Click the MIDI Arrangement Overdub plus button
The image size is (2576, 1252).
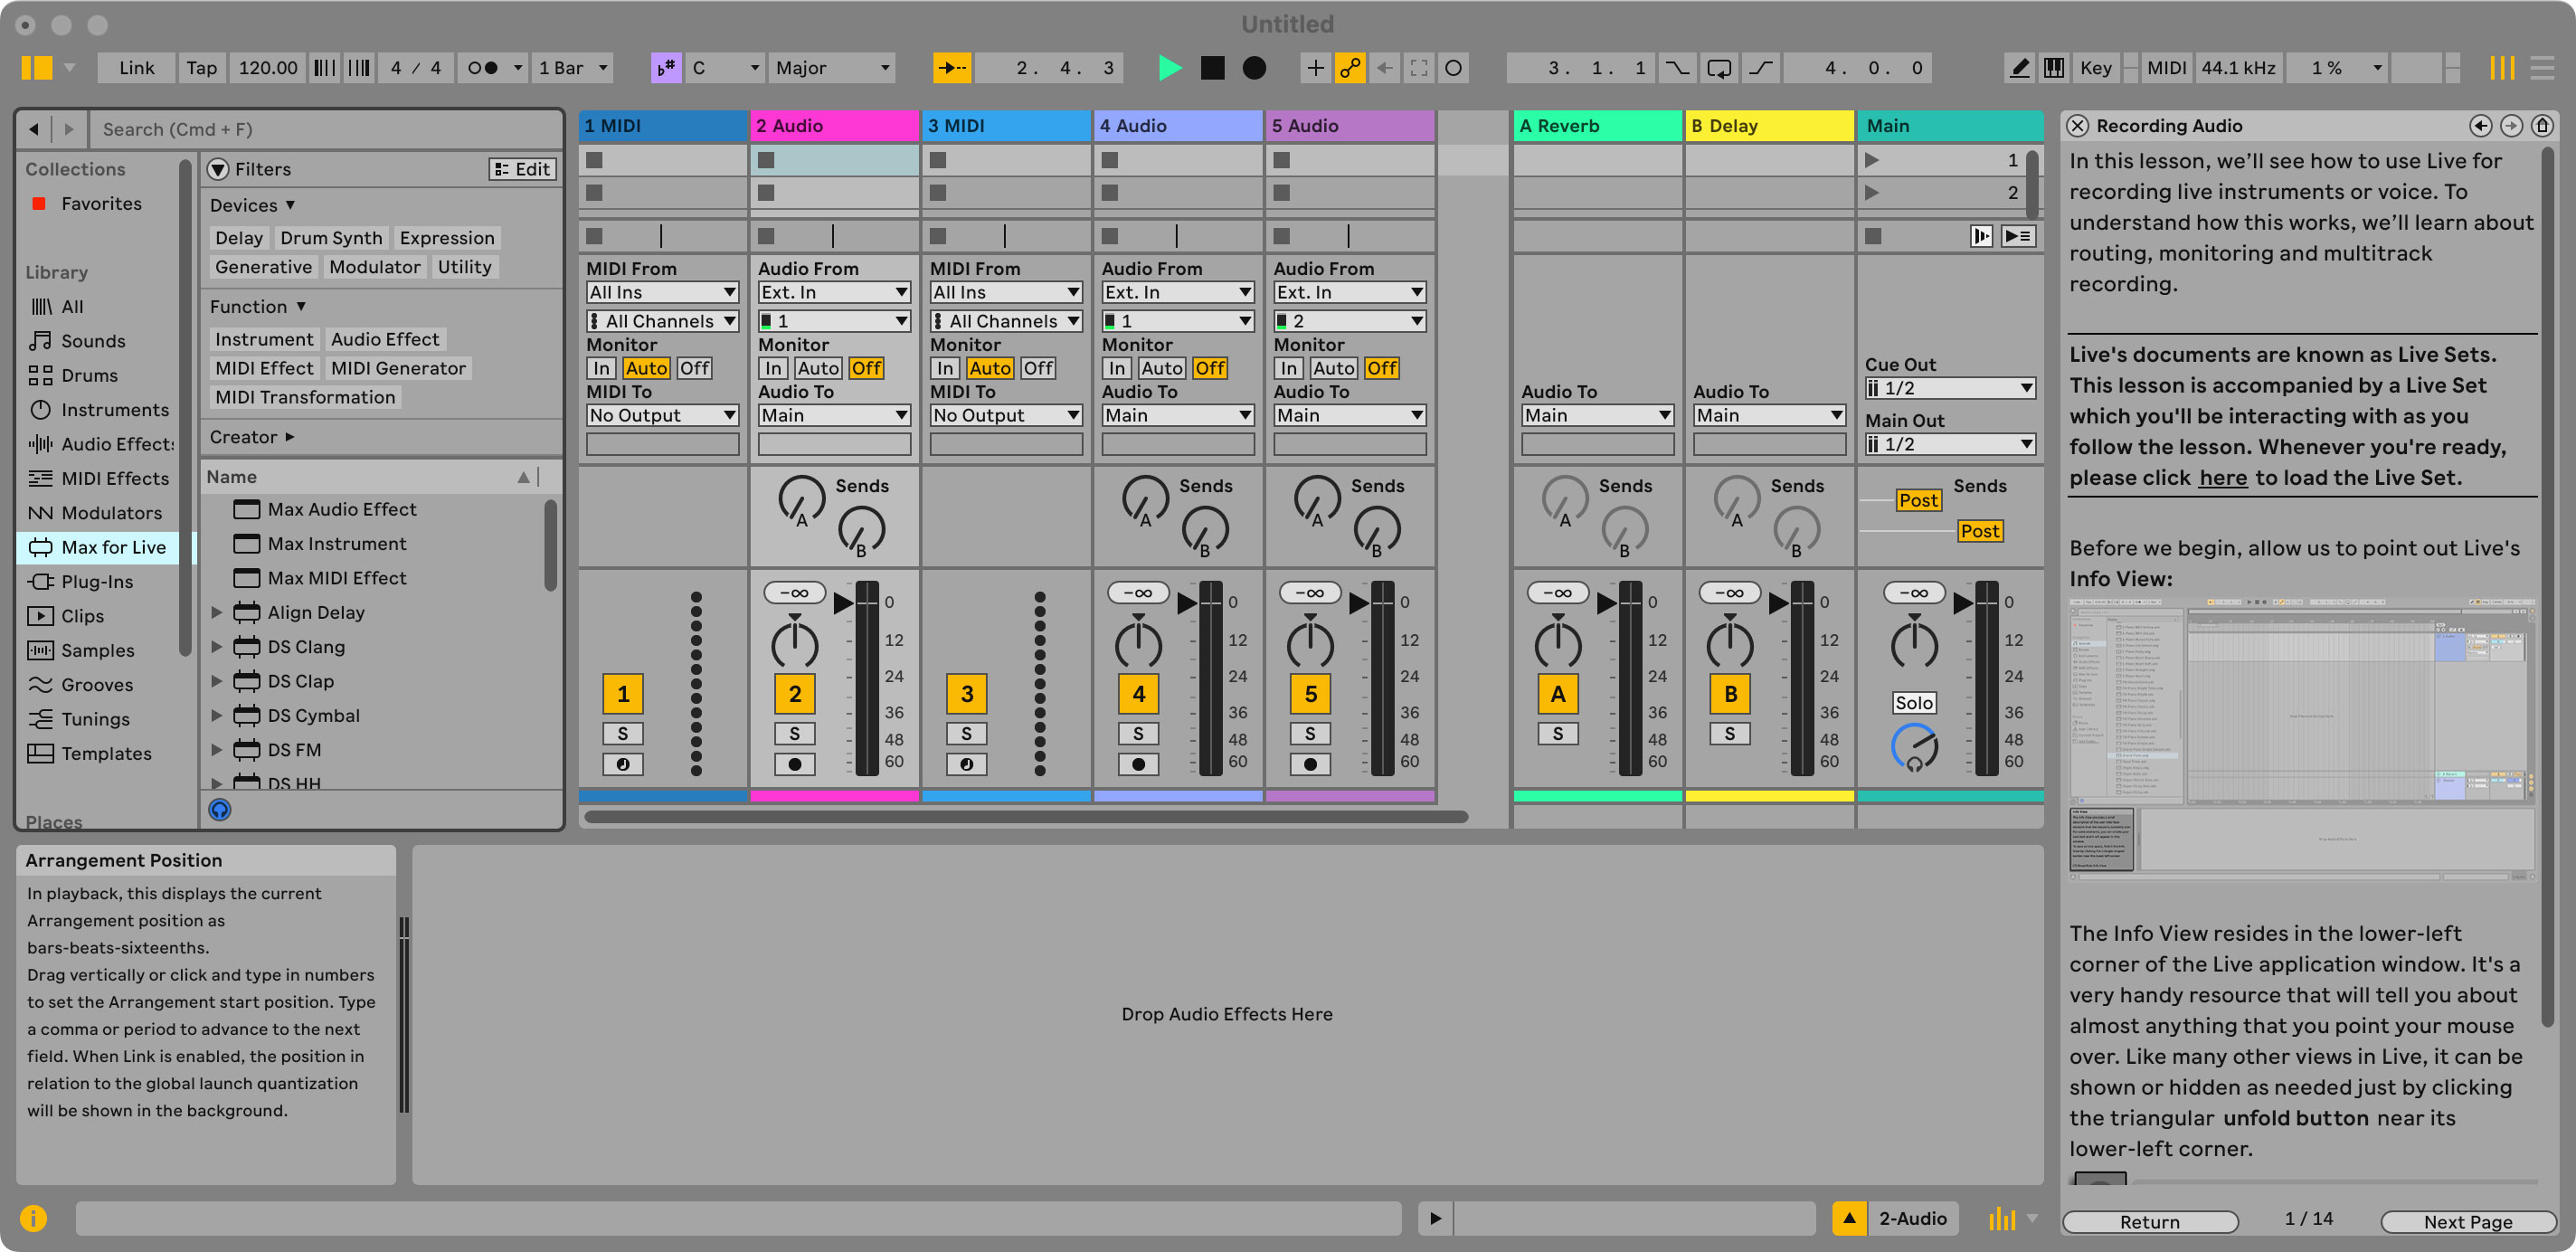click(x=1316, y=68)
